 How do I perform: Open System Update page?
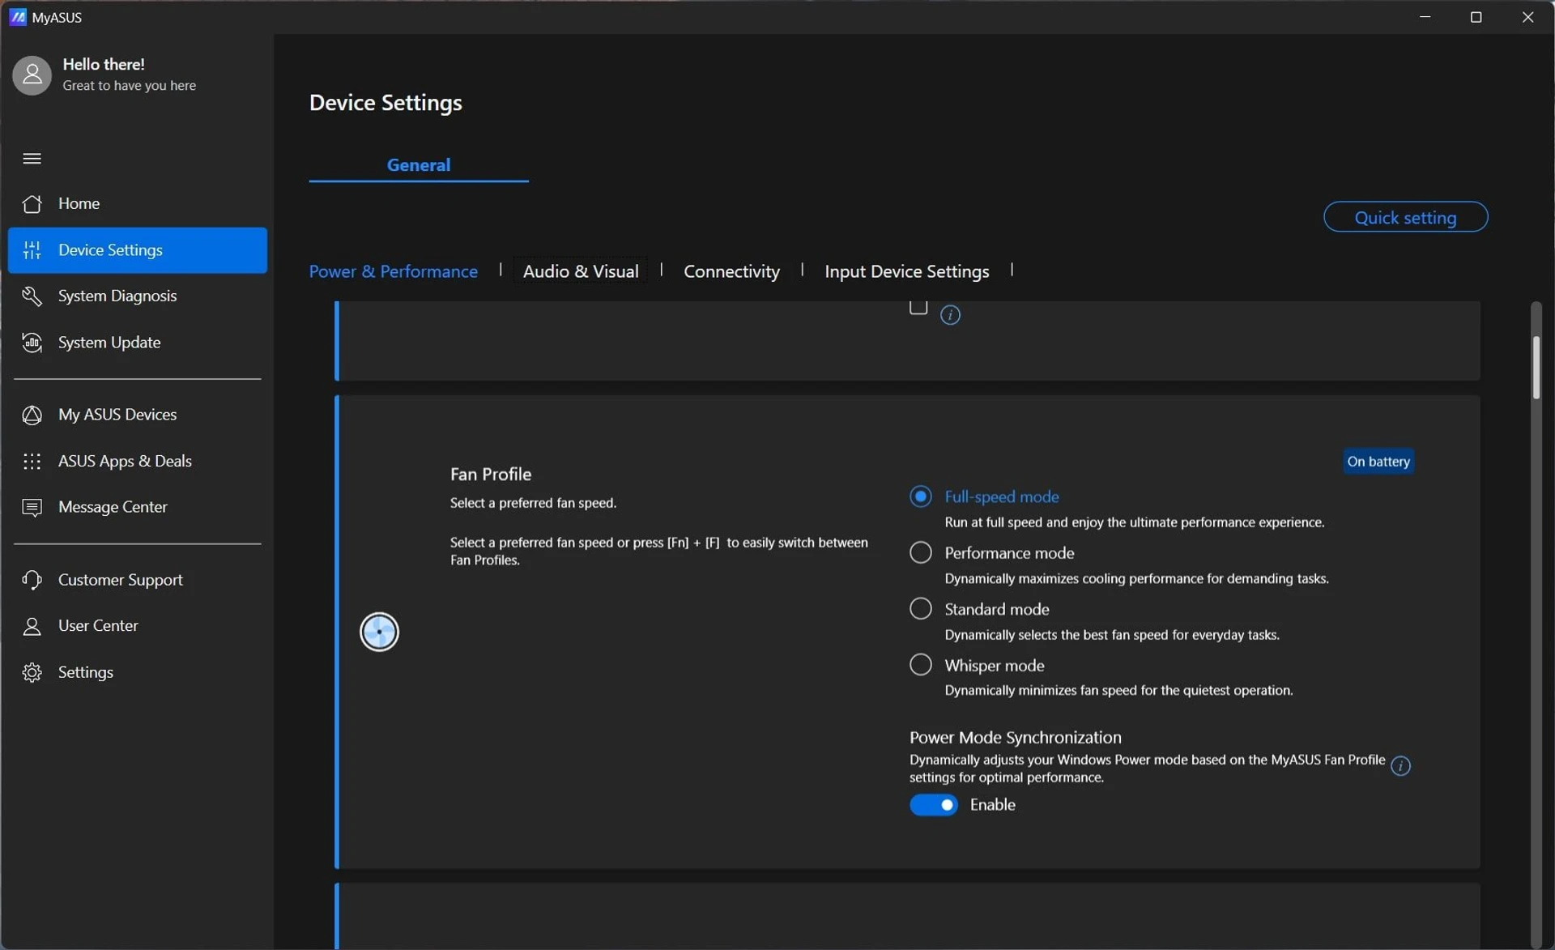137,343
